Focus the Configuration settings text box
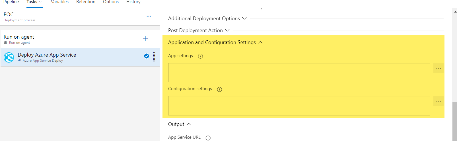The width and height of the screenshot is (457, 141). (x=299, y=106)
